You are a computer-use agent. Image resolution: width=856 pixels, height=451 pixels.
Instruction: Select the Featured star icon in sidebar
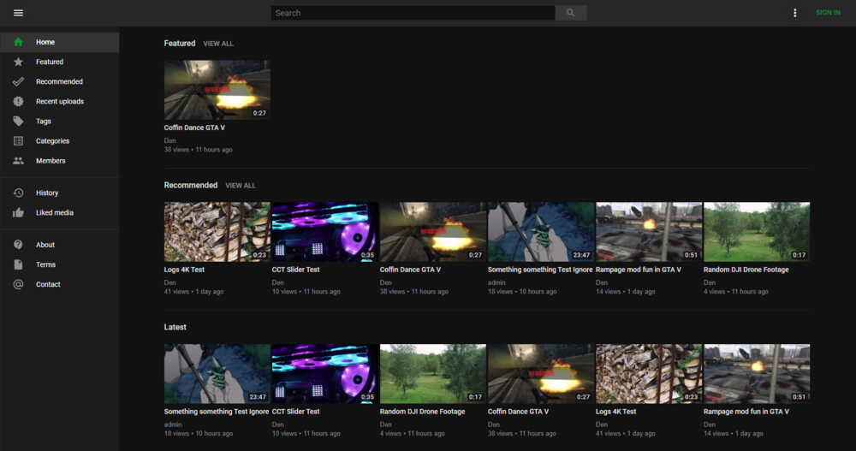point(18,62)
